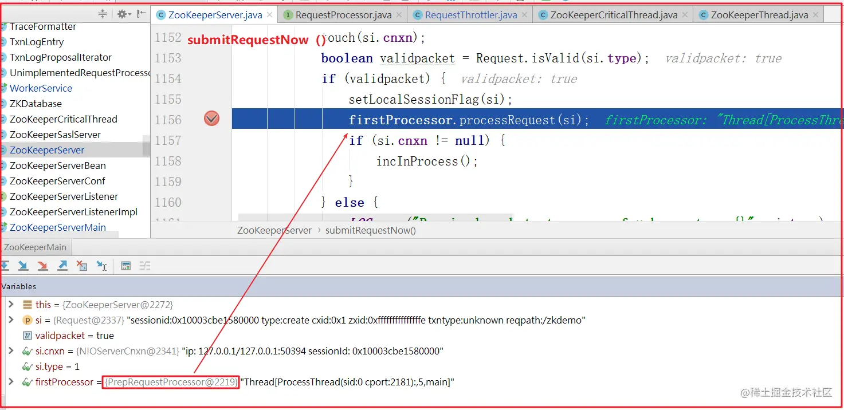
Task: Click the collapse-all icon in project panel header
Action: (103, 14)
